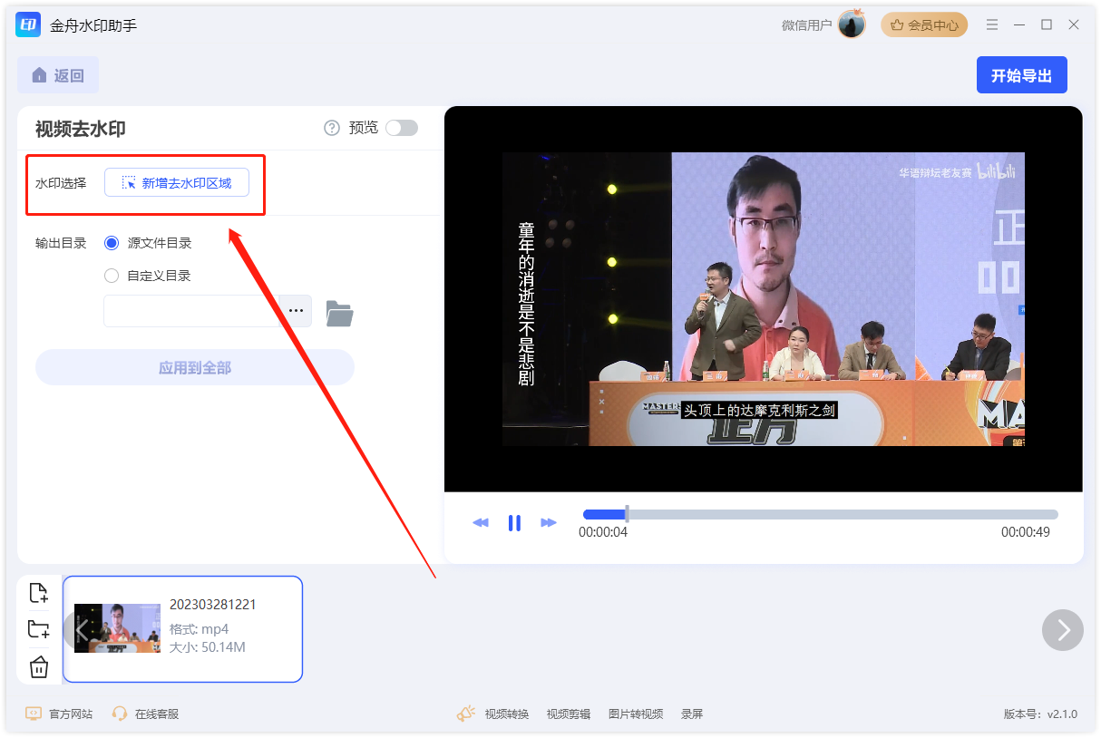Select the 源文件目录 radio option
Screen dimensions: 1101x738
(110, 242)
